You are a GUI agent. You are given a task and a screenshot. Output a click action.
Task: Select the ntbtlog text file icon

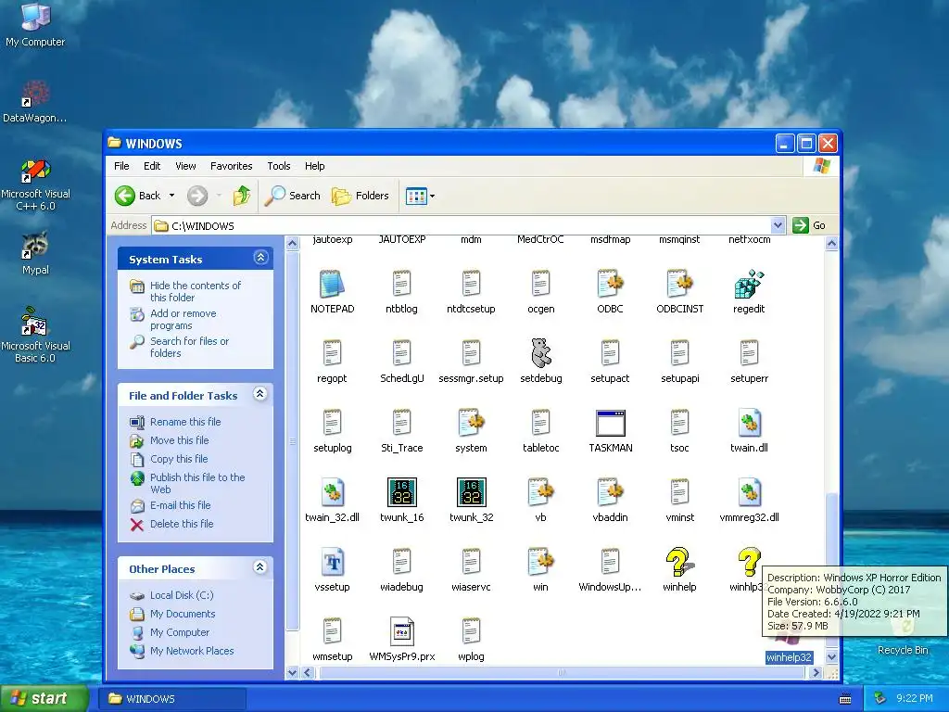click(402, 284)
